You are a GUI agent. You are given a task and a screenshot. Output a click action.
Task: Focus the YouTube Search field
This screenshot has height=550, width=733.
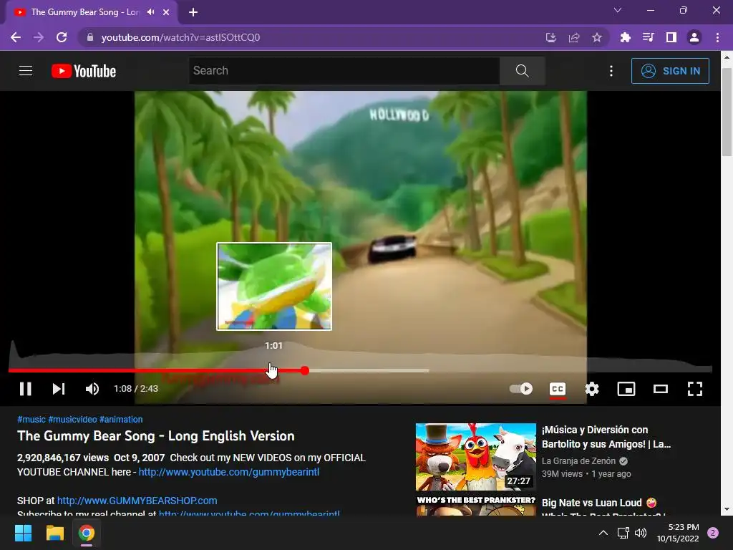point(344,71)
